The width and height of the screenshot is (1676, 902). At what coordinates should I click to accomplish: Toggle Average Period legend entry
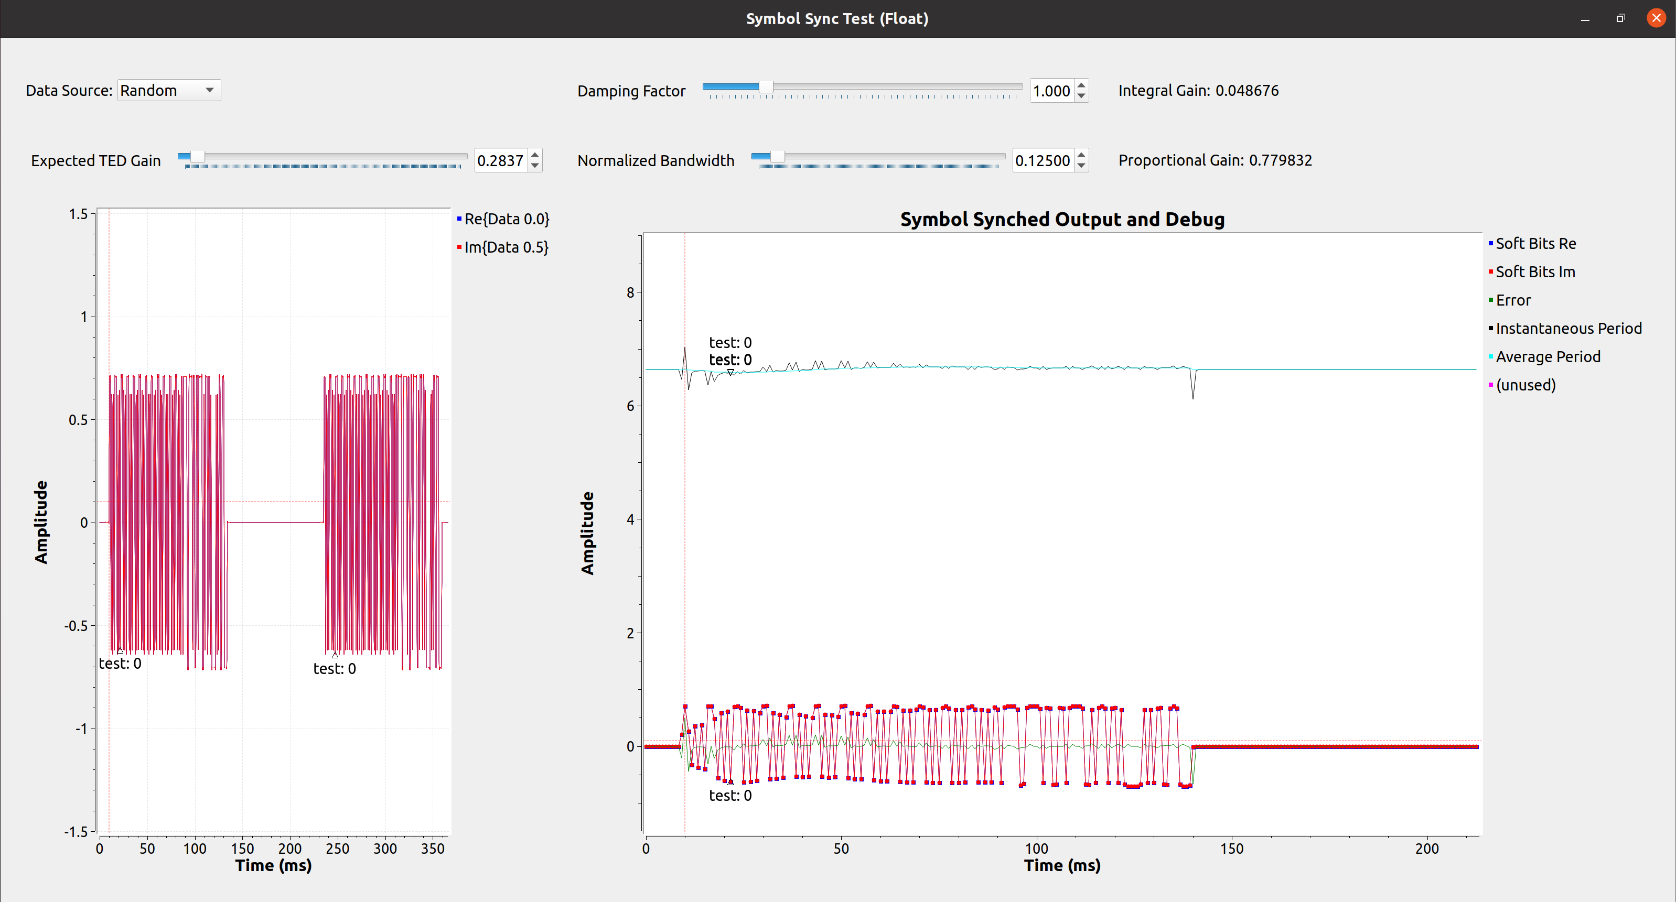click(x=1547, y=357)
